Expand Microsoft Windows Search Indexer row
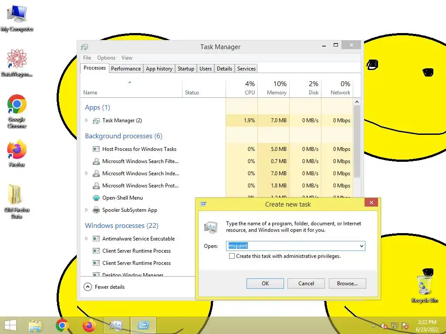This screenshot has height=334, width=446. [x=87, y=173]
